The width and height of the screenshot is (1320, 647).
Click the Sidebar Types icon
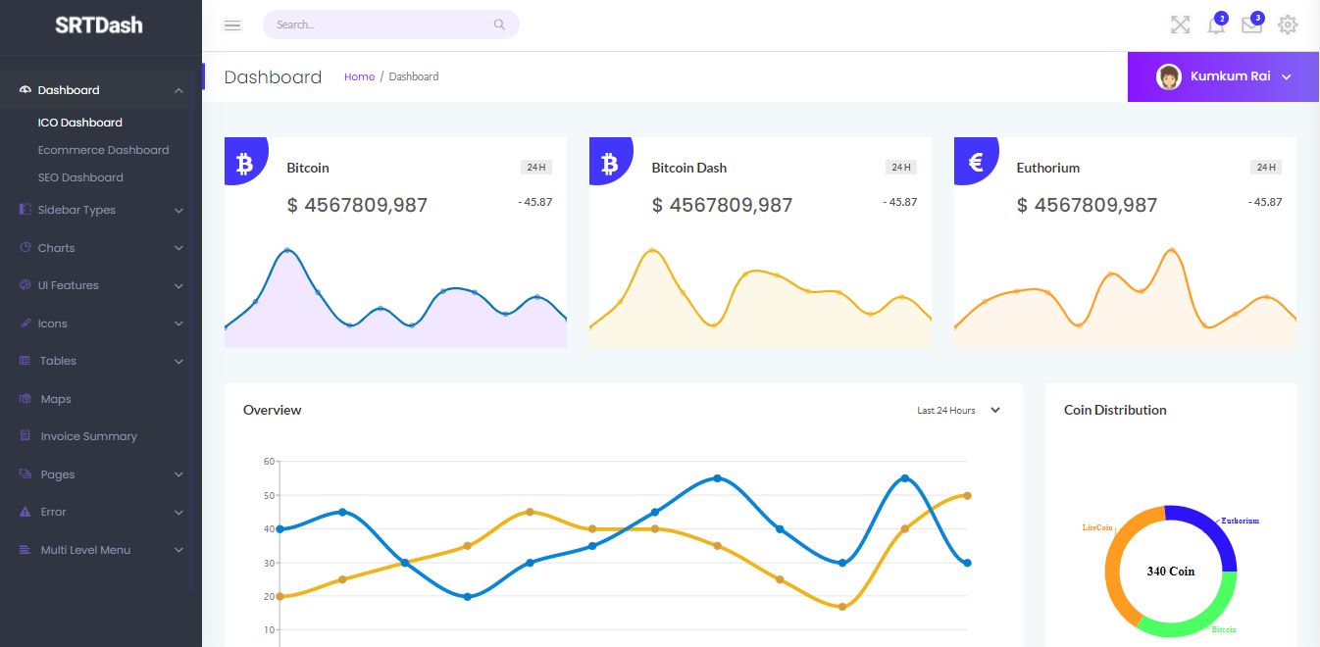pyautogui.click(x=25, y=210)
